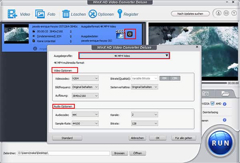This screenshot has height=163, width=240.
Task: Change audio track [Undetermined] 2CH stepper
Action: coord(71,36)
